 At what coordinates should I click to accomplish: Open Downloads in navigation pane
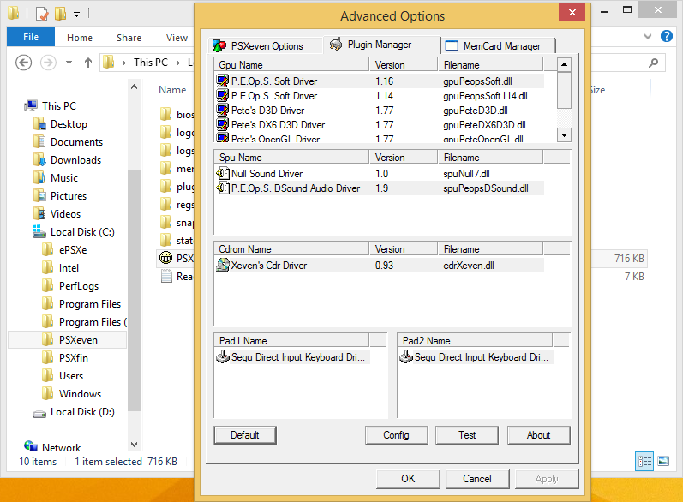(x=75, y=160)
